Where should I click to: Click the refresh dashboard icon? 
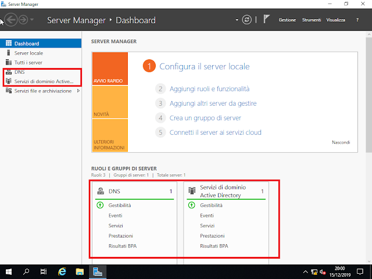tap(246, 20)
